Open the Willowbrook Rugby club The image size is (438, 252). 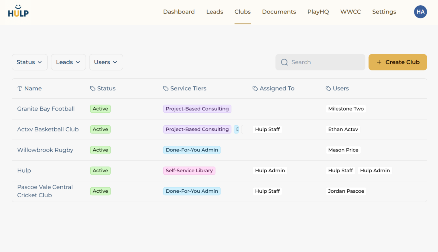[x=45, y=150]
